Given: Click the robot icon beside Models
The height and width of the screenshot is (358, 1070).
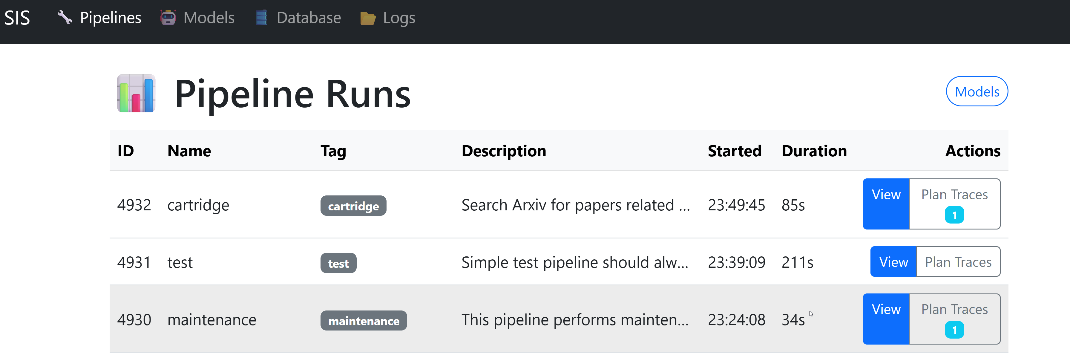Looking at the screenshot, I should pos(168,17).
